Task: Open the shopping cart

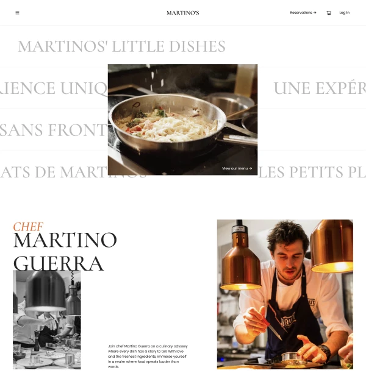Action: coord(329,13)
